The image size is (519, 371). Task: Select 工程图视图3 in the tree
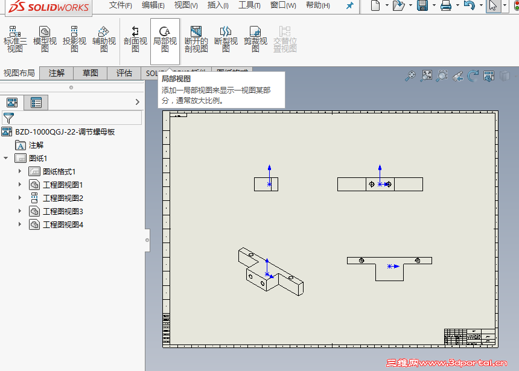click(63, 211)
